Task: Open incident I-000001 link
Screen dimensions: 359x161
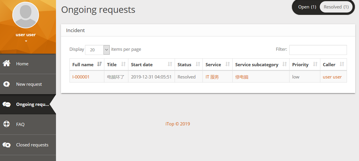Action: tap(81, 77)
